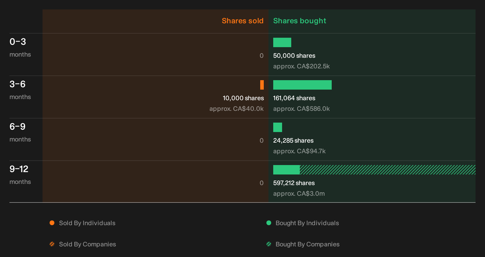
Task: Click the 161,064 shares value
Action: point(294,98)
